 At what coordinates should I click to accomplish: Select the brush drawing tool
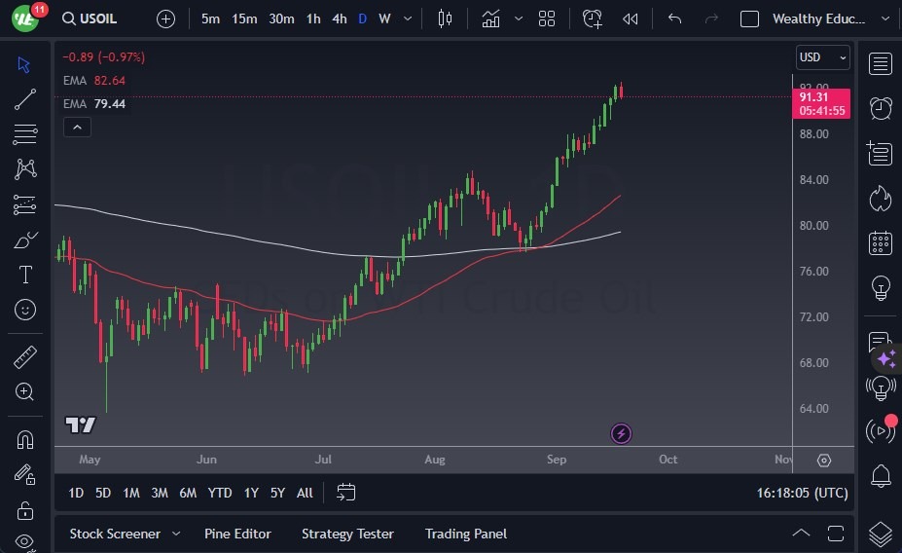(x=25, y=240)
